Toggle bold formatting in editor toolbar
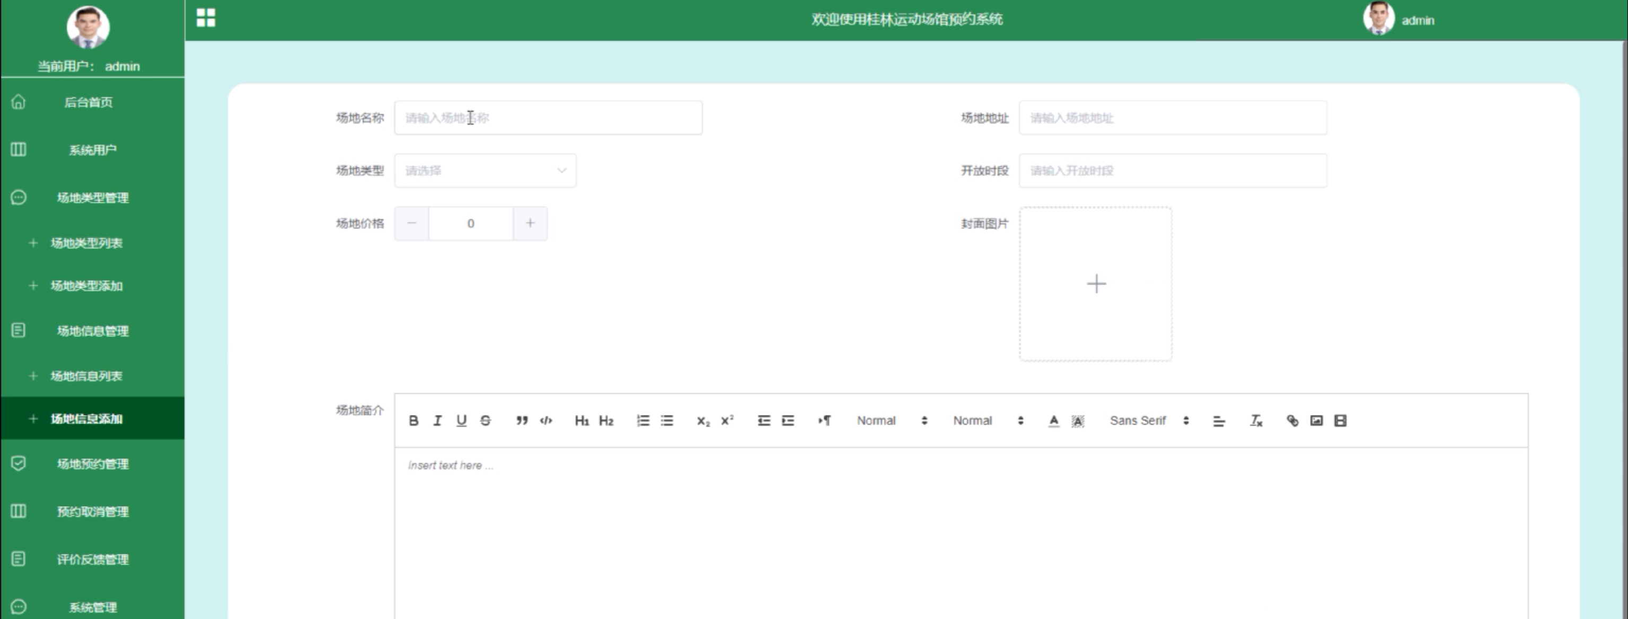Viewport: 1628px width, 619px height. [413, 421]
